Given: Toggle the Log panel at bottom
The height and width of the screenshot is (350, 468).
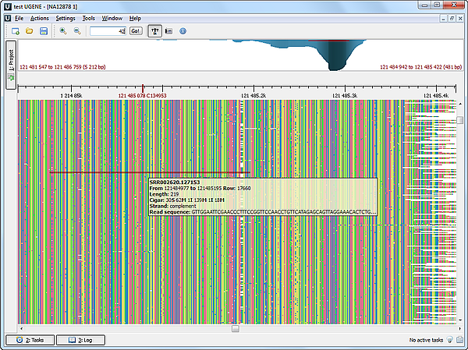Looking at the screenshot, I should coord(80,341).
